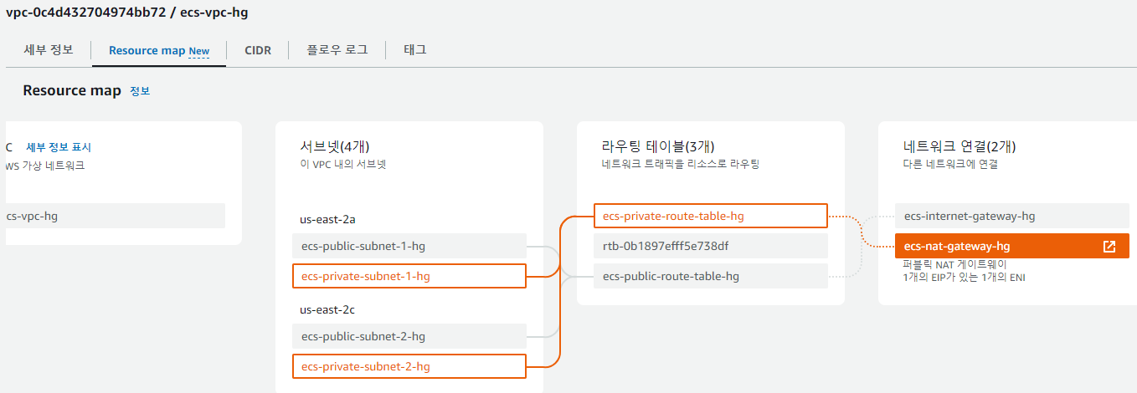
Task: Open the 태그 tab
Action: tap(415, 49)
